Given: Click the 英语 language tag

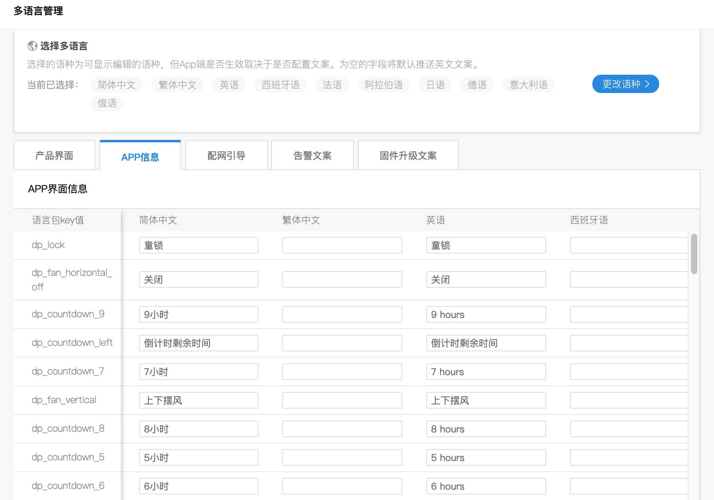Looking at the screenshot, I should click(229, 85).
